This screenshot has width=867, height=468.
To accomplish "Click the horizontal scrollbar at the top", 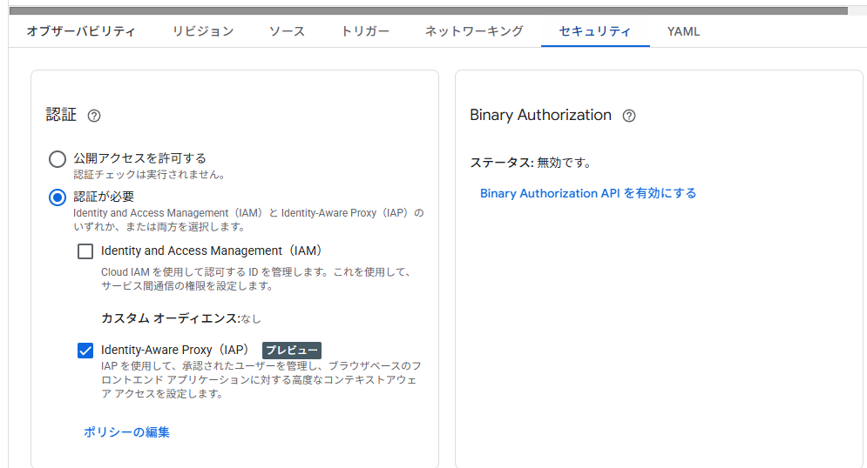I will [x=427, y=10].
